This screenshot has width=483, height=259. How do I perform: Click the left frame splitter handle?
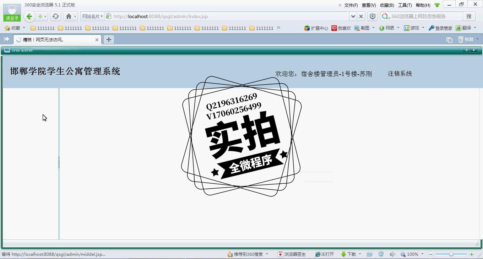59,162
